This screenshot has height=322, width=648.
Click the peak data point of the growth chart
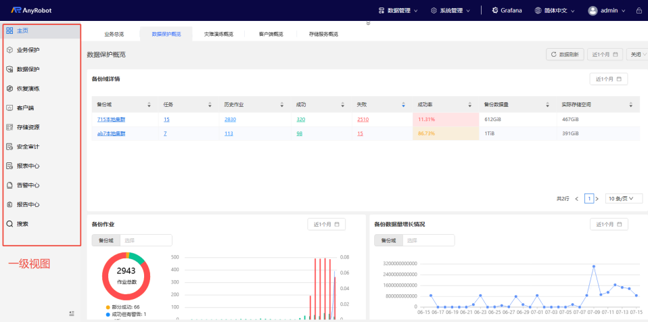click(593, 267)
